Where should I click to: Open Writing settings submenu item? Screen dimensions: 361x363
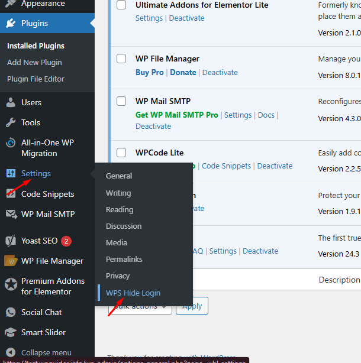coord(118,193)
